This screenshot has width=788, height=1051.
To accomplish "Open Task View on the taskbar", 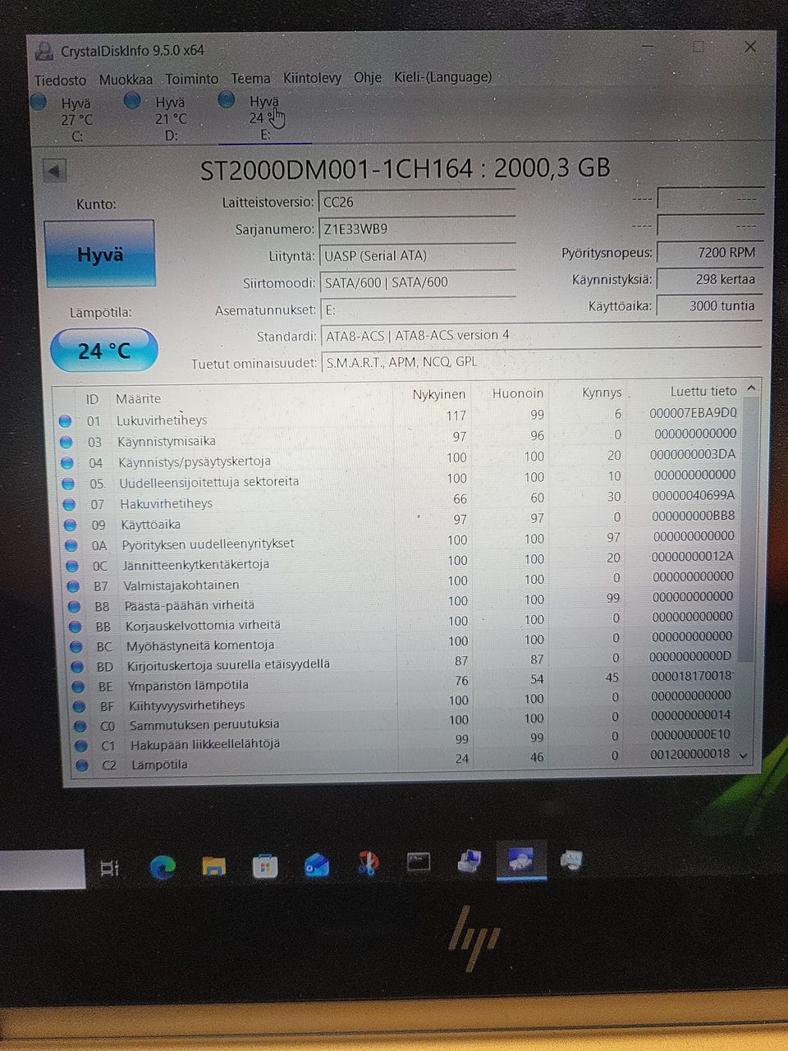I will (109, 868).
